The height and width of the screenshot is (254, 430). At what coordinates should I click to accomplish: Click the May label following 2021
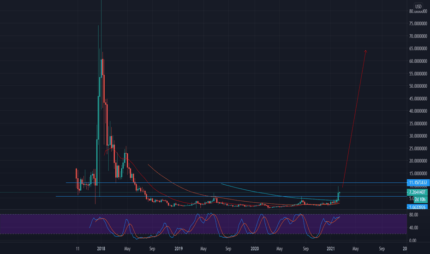pos(355,248)
